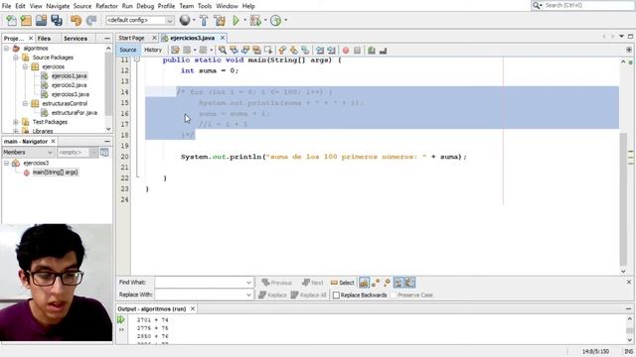Image resolution: width=636 pixels, height=357 pixels.
Task: Run the project with green play icon
Action: (x=236, y=20)
